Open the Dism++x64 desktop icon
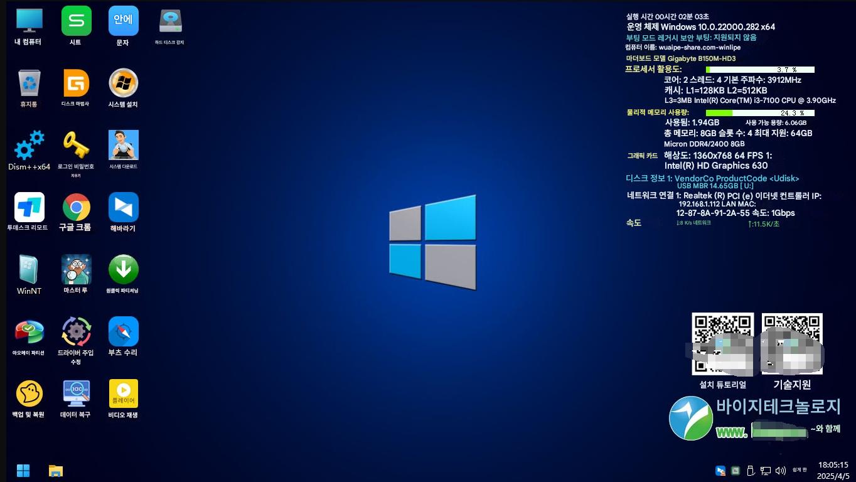 (x=29, y=146)
